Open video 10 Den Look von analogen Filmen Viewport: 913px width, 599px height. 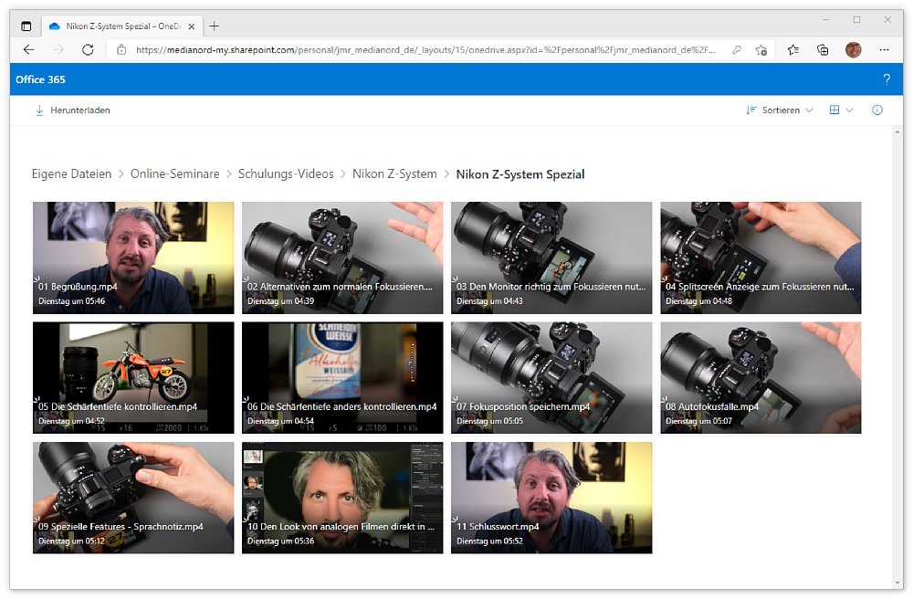pyautogui.click(x=342, y=498)
